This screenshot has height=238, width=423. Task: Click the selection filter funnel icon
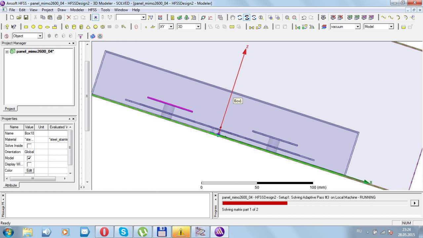(80, 36)
